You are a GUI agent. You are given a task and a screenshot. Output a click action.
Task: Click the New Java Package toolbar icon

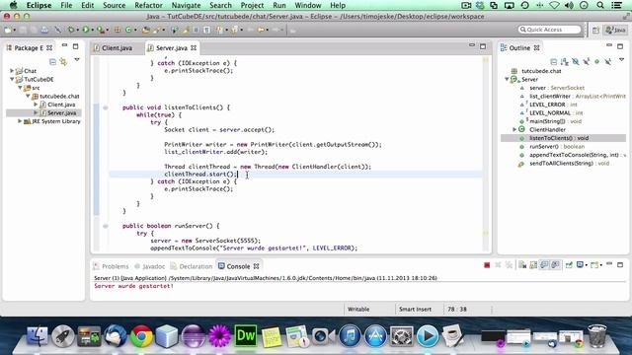click(x=118, y=30)
